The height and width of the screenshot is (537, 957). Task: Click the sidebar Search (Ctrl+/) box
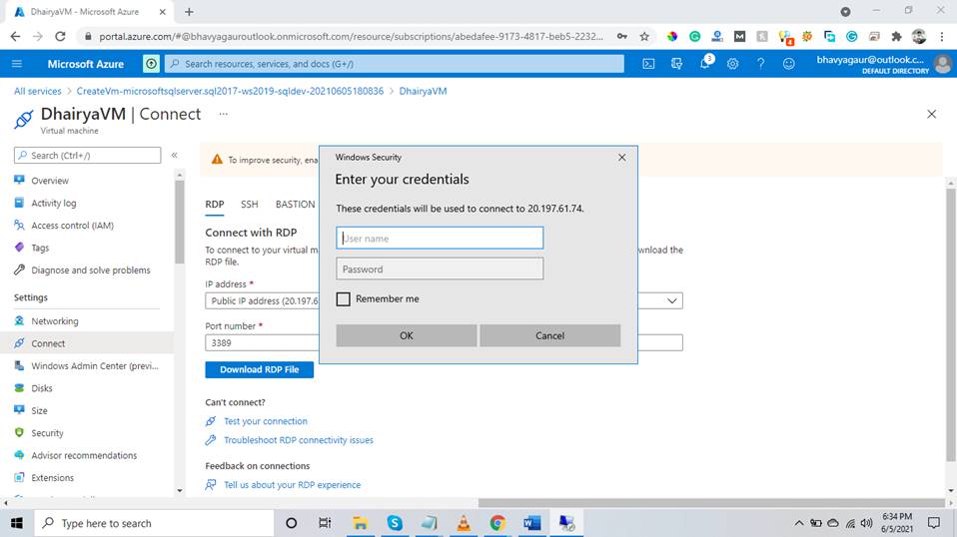(x=87, y=156)
